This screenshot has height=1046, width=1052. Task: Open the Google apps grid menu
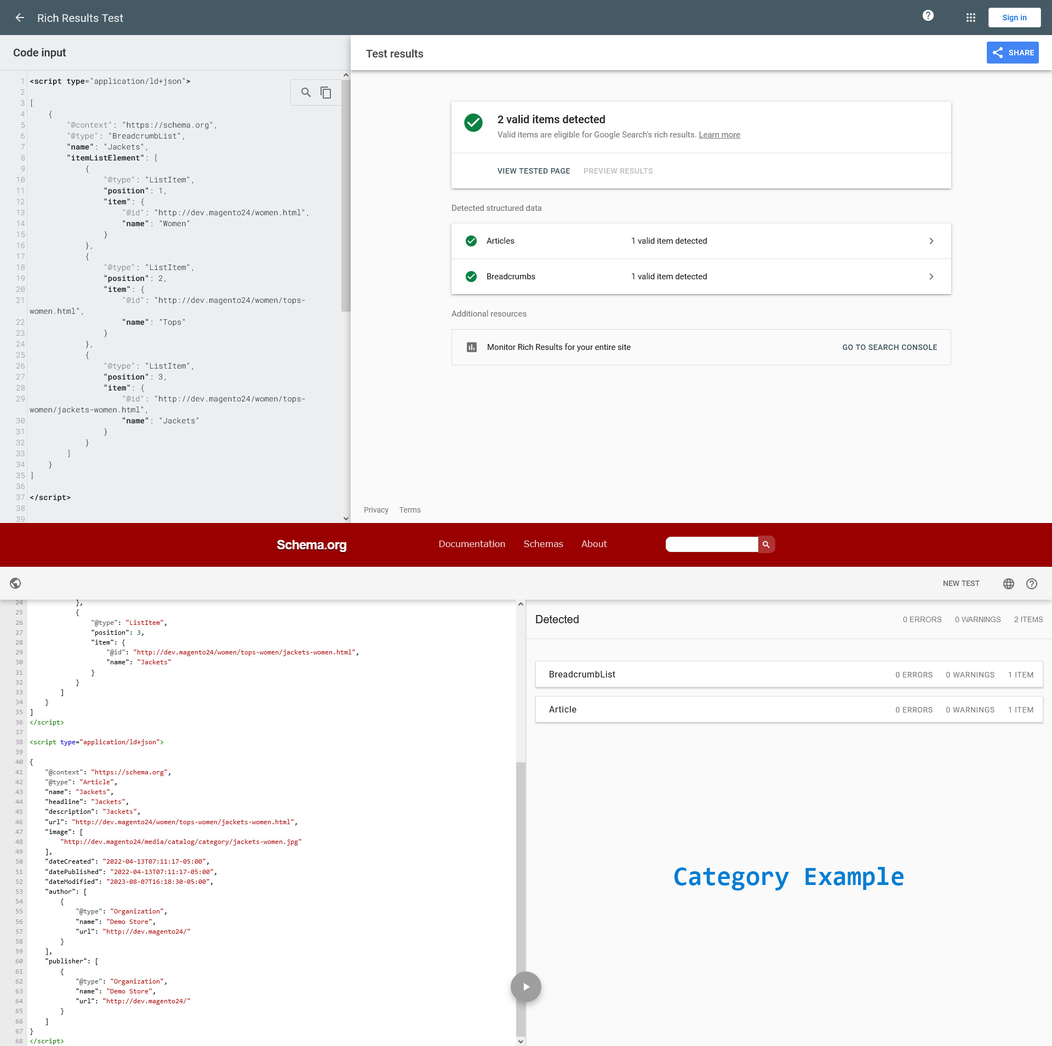coord(970,18)
